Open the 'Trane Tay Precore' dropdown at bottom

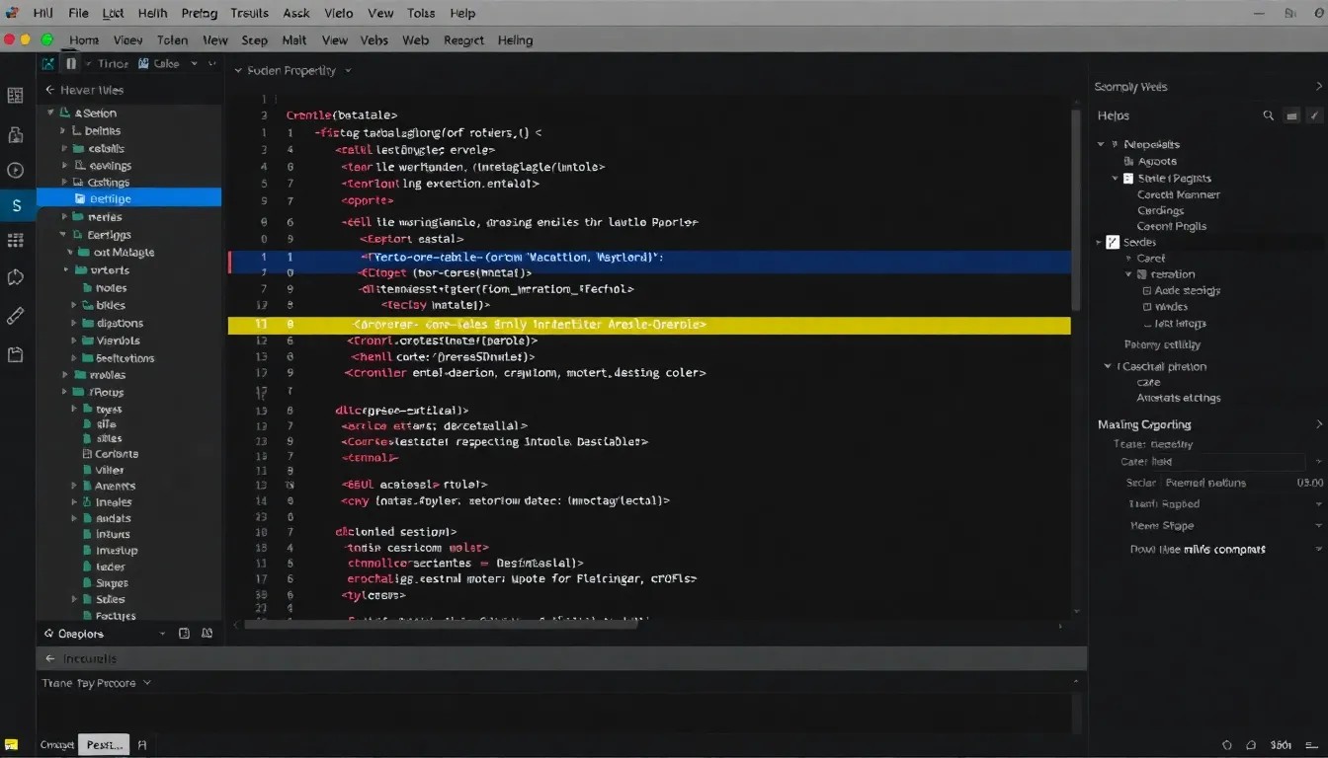pos(96,682)
